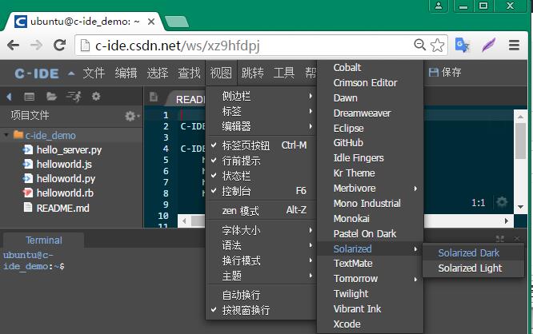Click the sidebar open folder icon

click(x=51, y=97)
